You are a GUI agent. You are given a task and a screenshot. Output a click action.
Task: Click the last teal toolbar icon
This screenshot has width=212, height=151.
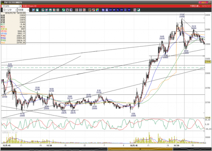[x=139, y=10]
